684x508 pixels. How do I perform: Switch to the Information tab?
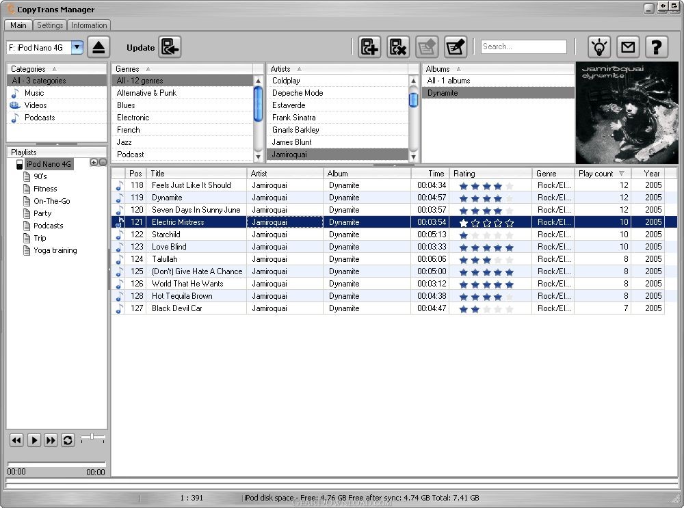tap(89, 25)
